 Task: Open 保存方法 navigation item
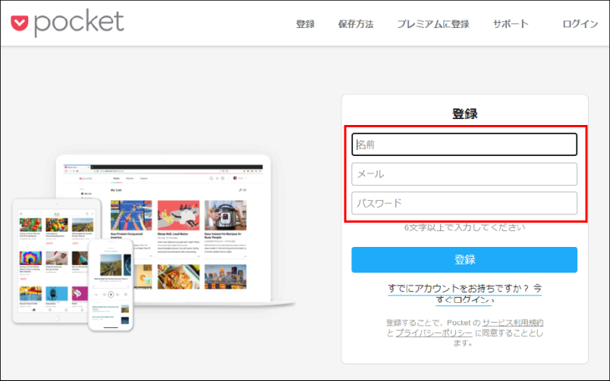(x=356, y=24)
